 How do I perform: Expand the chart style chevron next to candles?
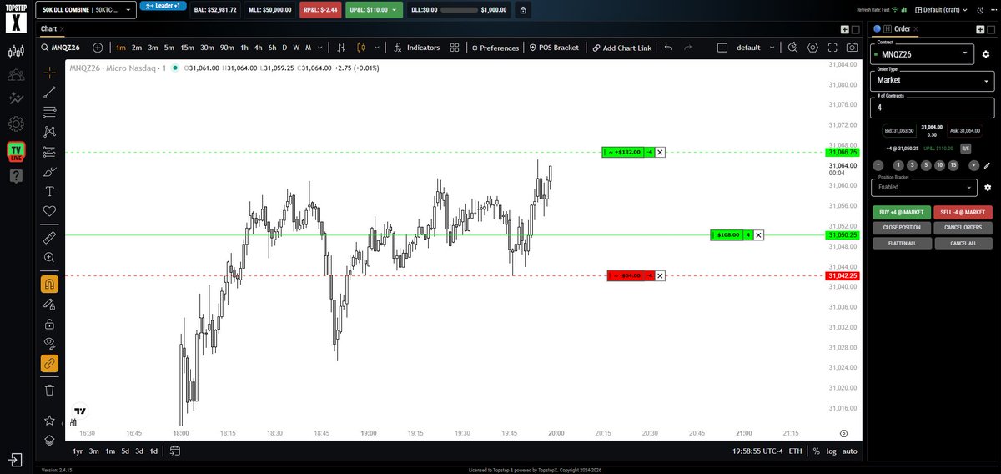(379, 48)
